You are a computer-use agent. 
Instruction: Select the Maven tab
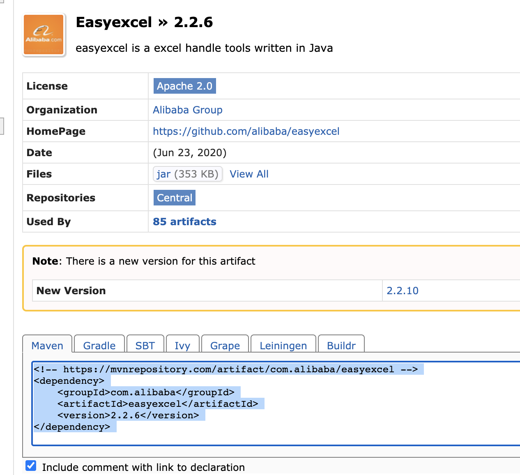[x=47, y=344]
